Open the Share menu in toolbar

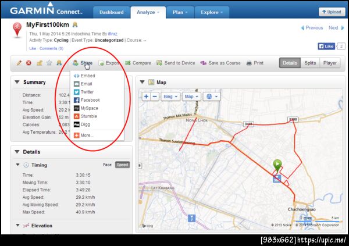coord(83,63)
